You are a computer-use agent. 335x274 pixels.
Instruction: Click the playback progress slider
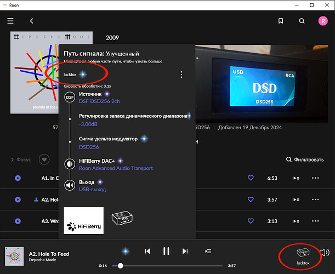pyautogui.click(x=167, y=266)
